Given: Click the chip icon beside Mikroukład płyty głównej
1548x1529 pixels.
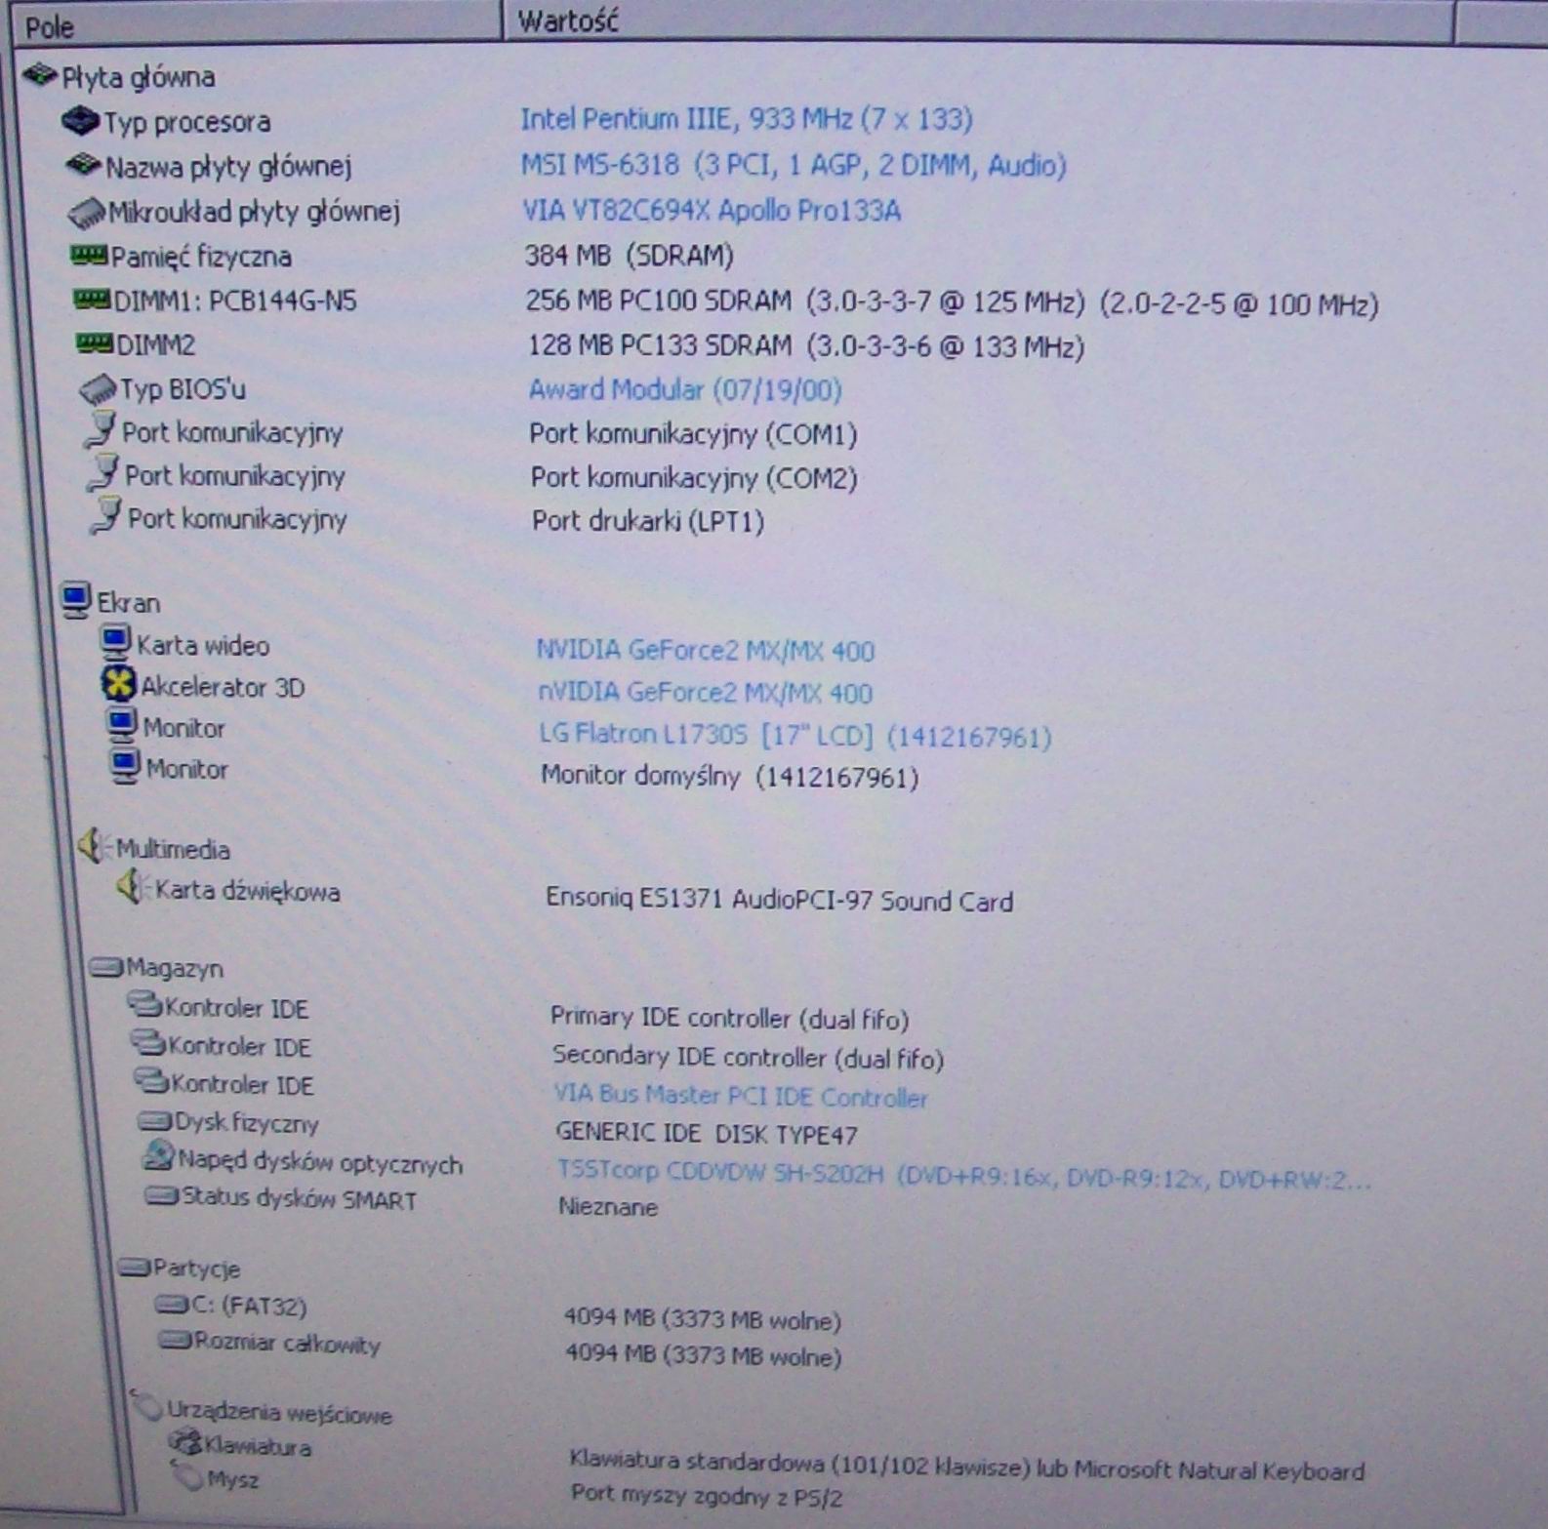Looking at the screenshot, I should click(87, 212).
